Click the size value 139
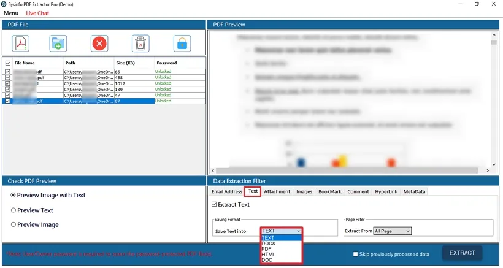This screenshot has height=268, width=503. click(x=119, y=90)
